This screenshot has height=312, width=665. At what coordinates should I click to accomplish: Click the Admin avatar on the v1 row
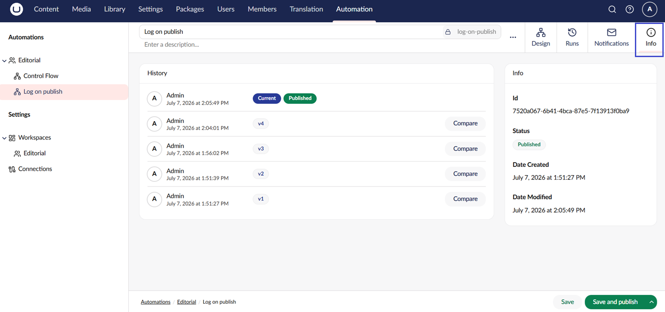pyautogui.click(x=154, y=199)
